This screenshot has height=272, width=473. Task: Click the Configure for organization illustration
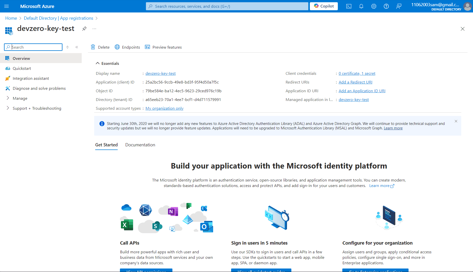click(x=389, y=218)
